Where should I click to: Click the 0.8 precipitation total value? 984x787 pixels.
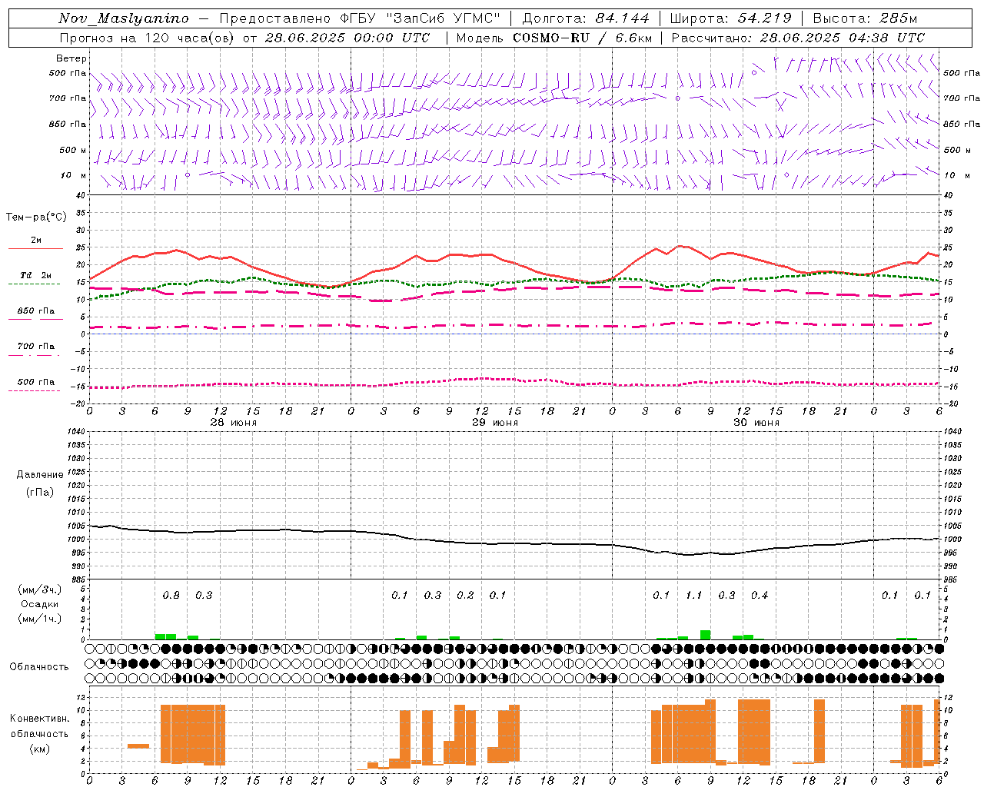click(171, 596)
